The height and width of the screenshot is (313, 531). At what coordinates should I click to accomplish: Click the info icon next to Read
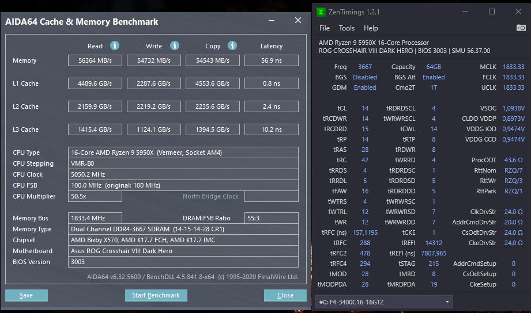(x=115, y=45)
